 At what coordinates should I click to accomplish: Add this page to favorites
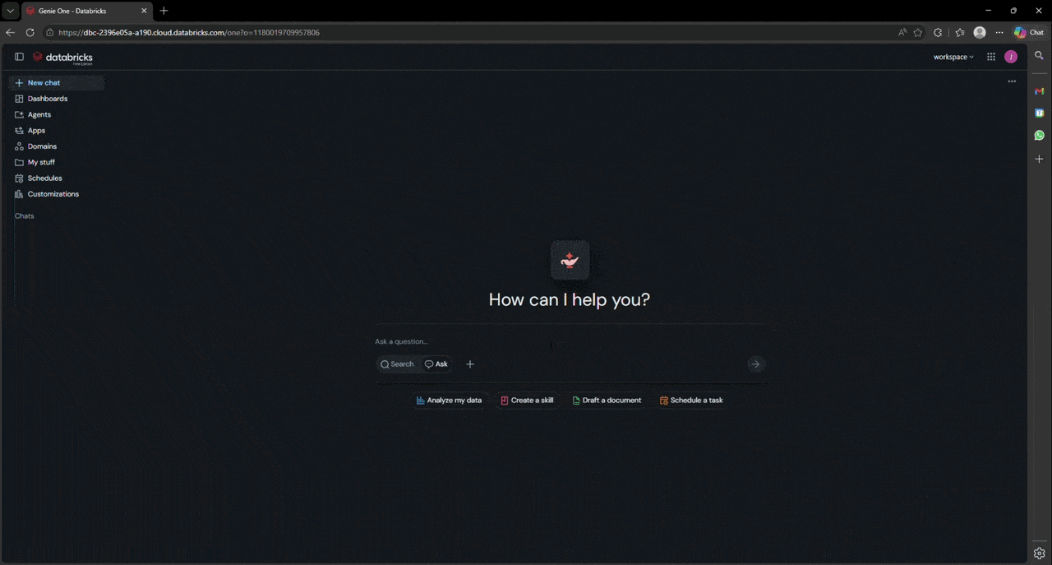[918, 33]
